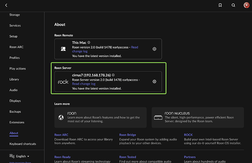Open the roon Learn more card

click(x=100, y=118)
